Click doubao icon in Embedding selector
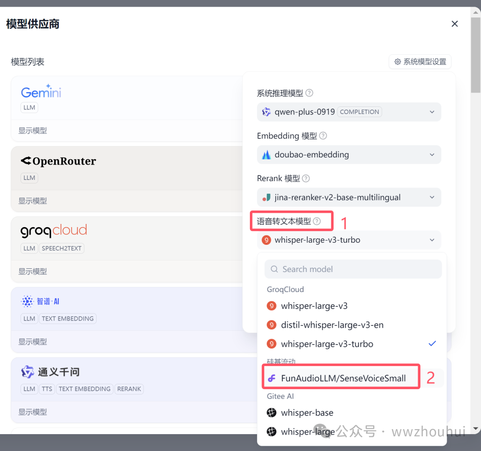The image size is (481, 451). pos(266,154)
